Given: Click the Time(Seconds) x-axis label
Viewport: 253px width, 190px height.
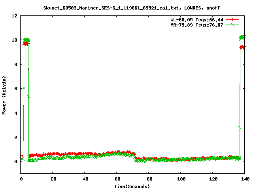Looking at the screenshot, I should click(132, 186).
